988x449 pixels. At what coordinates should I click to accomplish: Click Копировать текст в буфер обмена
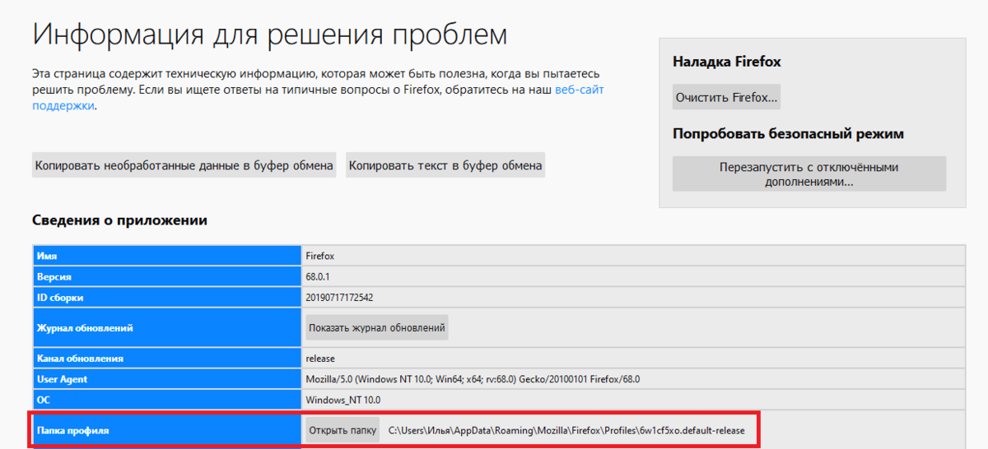coord(445,165)
